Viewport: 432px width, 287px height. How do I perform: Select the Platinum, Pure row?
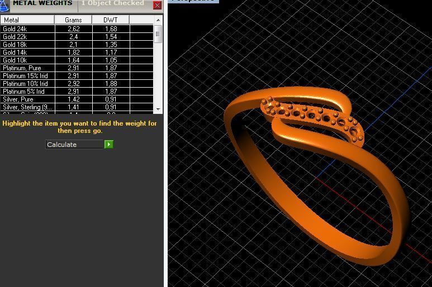[x=77, y=68]
